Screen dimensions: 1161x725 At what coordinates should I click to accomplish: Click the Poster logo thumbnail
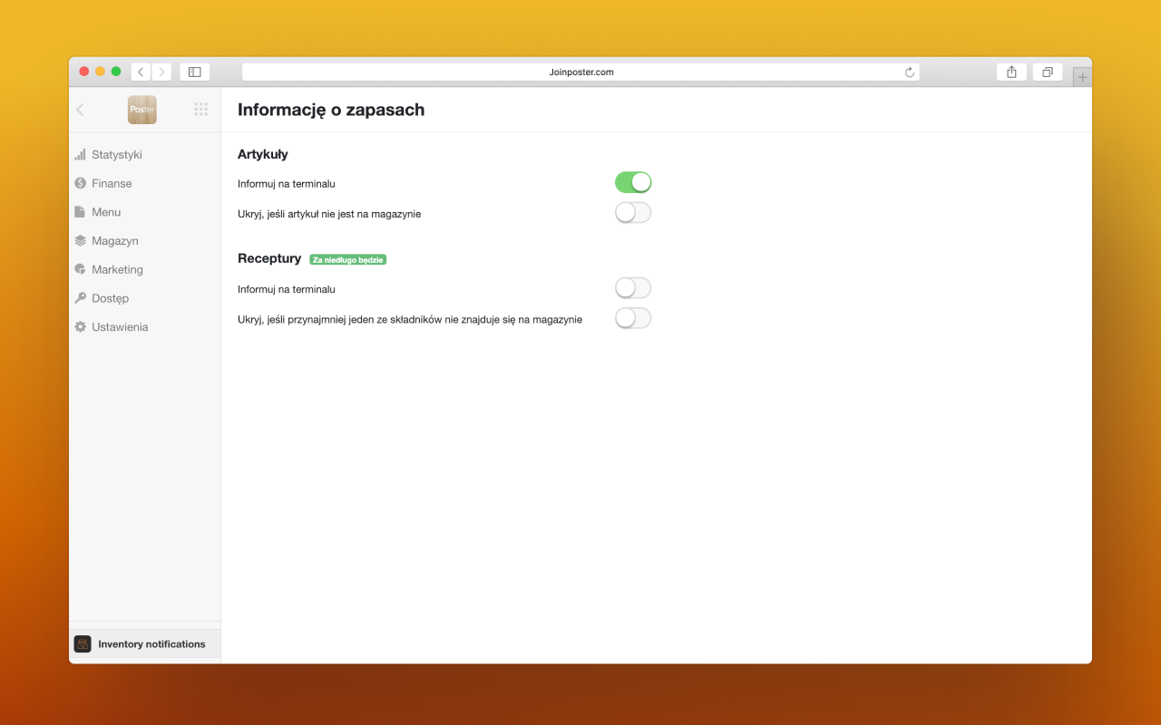pyautogui.click(x=142, y=110)
